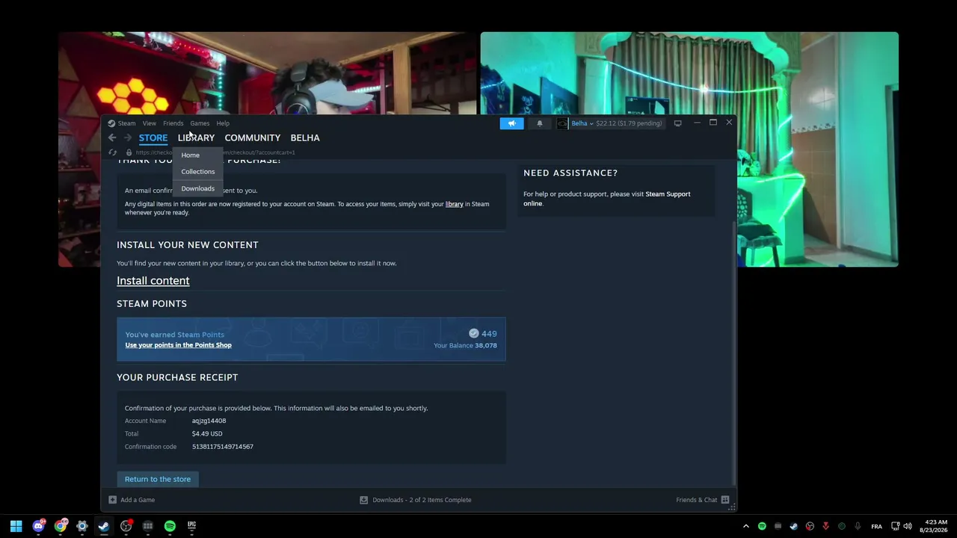This screenshot has width=957, height=538.
Task: Choose Collections from the Library dropdown
Action: pos(198,172)
